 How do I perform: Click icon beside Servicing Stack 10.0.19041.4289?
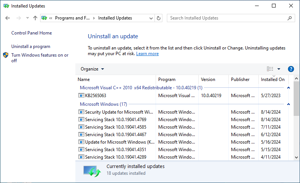81,157
